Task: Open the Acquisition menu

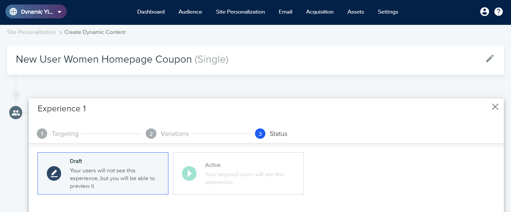Action: coord(320,12)
